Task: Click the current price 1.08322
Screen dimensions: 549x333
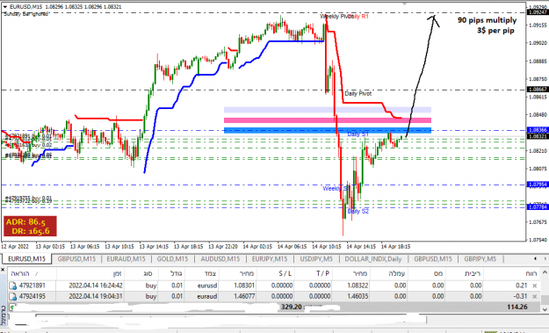Action: point(358,286)
